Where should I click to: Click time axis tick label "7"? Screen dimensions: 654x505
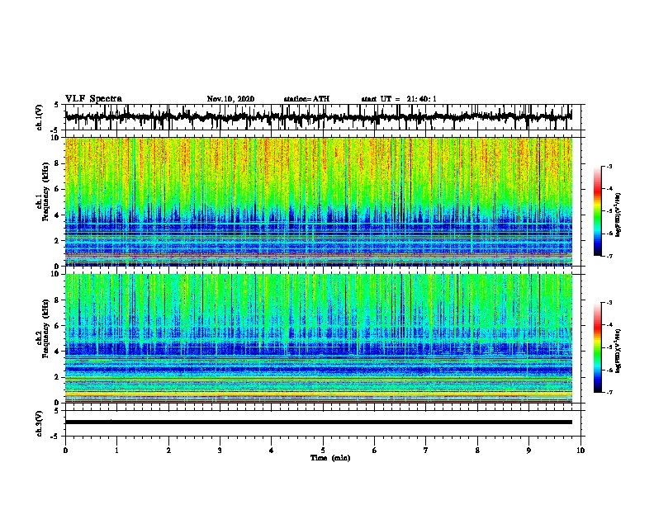(426, 451)
